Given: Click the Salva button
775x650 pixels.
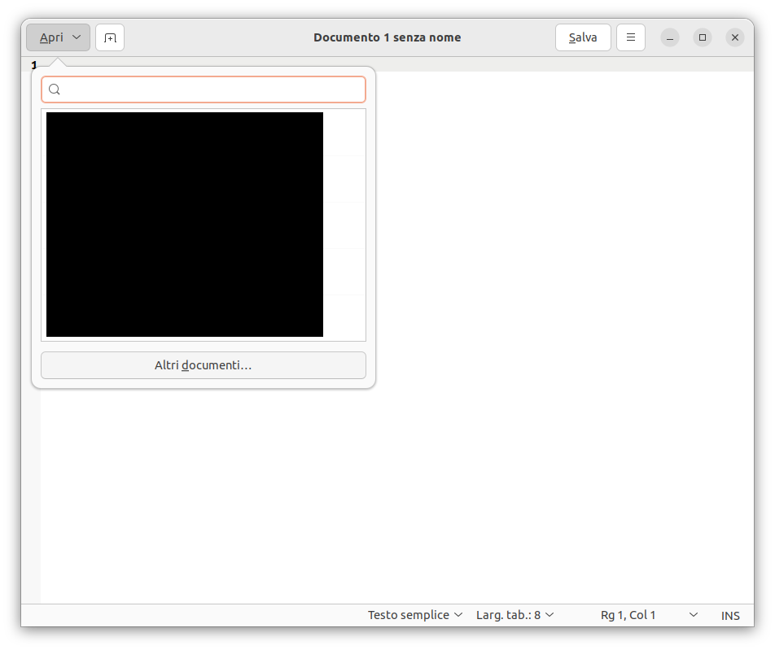Looking at the screenshot, I should pyautogui.click(x=583, y=37).
